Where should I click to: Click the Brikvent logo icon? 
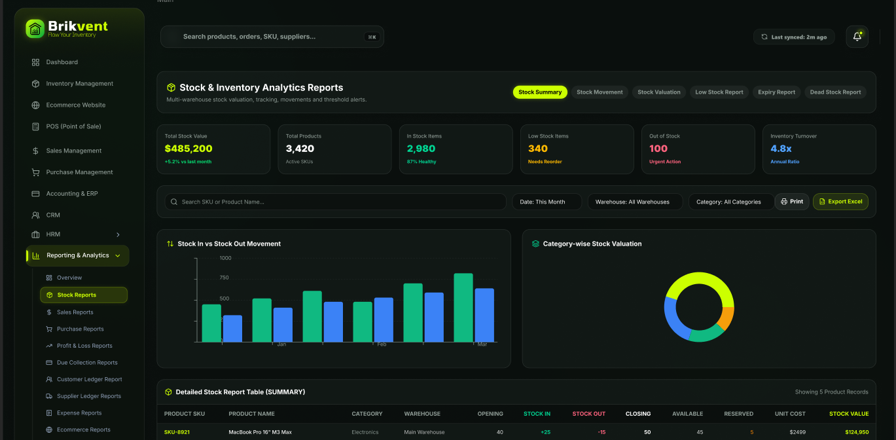pyautogui.click(x=35, y=28)
